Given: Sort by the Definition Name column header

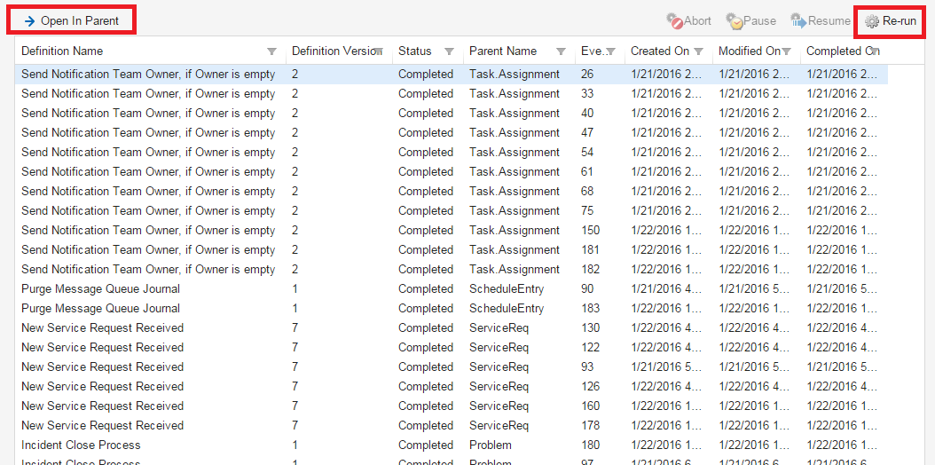Looking at the screenshot, I should pyautogui.click(x=62, y=51).
